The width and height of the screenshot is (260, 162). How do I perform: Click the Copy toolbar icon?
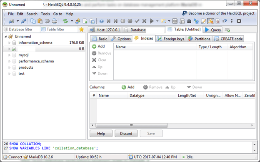click(33, 21)
